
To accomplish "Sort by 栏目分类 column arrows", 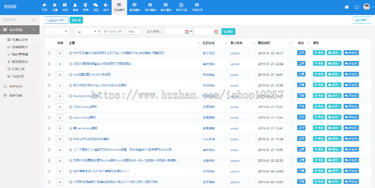I will pyautogui.click(x=226, y=43).
